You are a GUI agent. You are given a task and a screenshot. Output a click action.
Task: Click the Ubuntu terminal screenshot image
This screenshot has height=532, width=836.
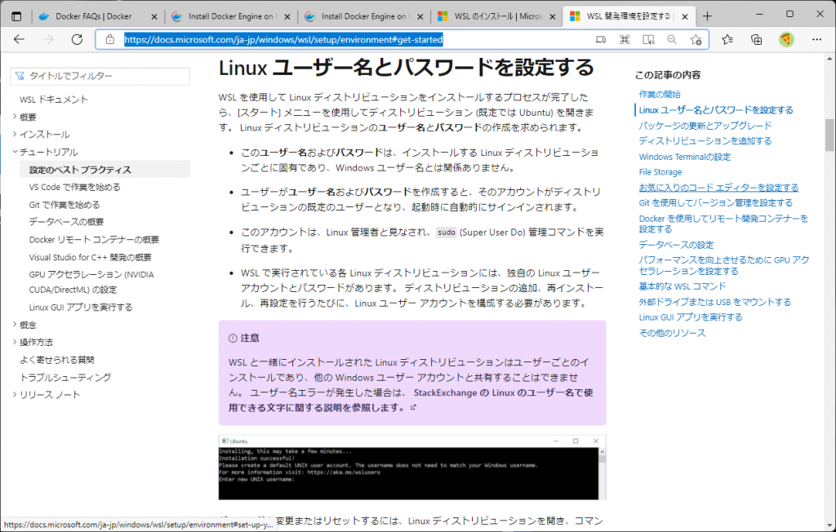pos(412,468)
